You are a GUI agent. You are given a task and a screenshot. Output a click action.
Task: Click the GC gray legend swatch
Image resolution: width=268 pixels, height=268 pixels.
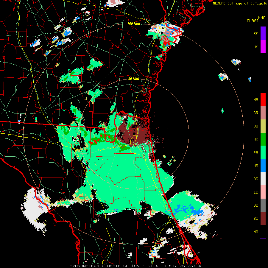(263, 205)
